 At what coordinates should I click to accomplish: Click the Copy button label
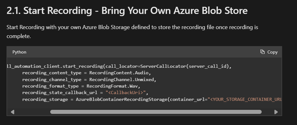pyautogui.click(x=273, y=52)
